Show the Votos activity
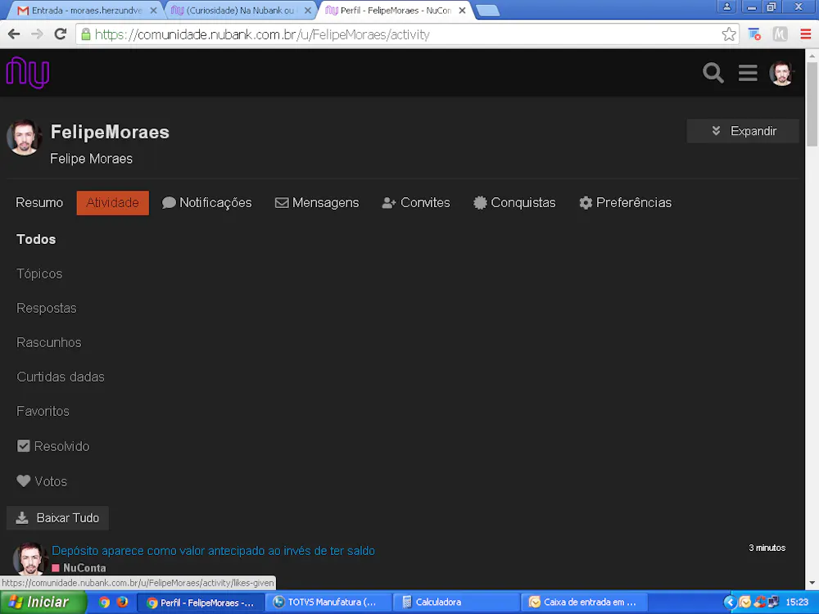The image size is (819, 614). pyautogui.click(x=42, y=481)
